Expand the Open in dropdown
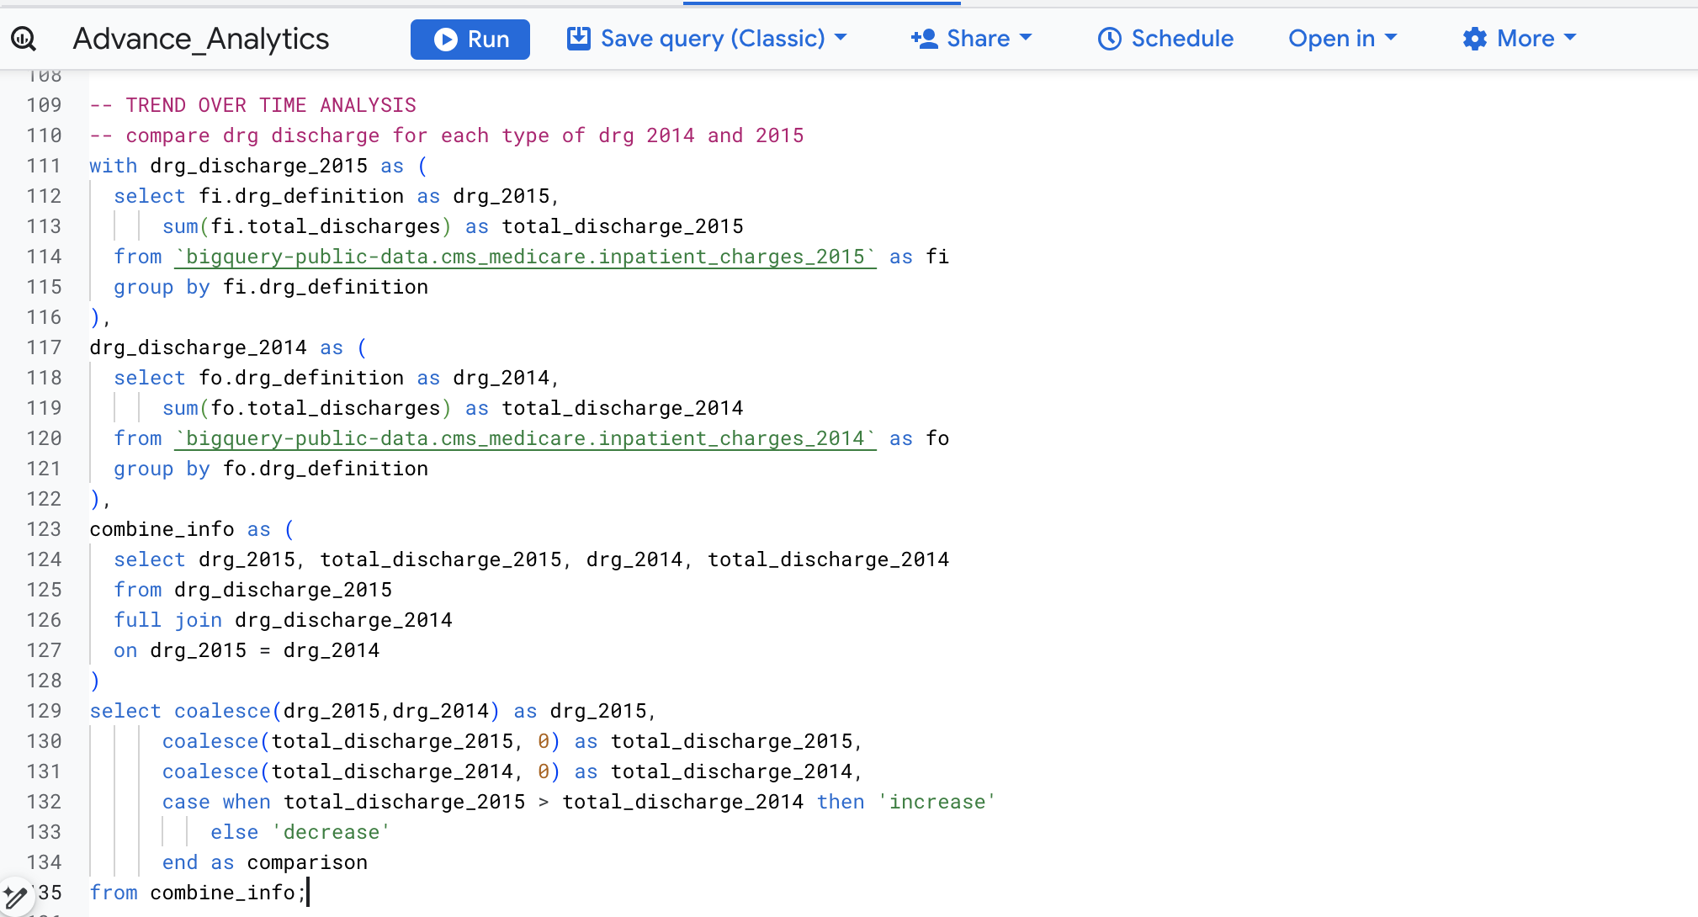The width and height of the screenshot is (1698, 917). click(1343, 39)
